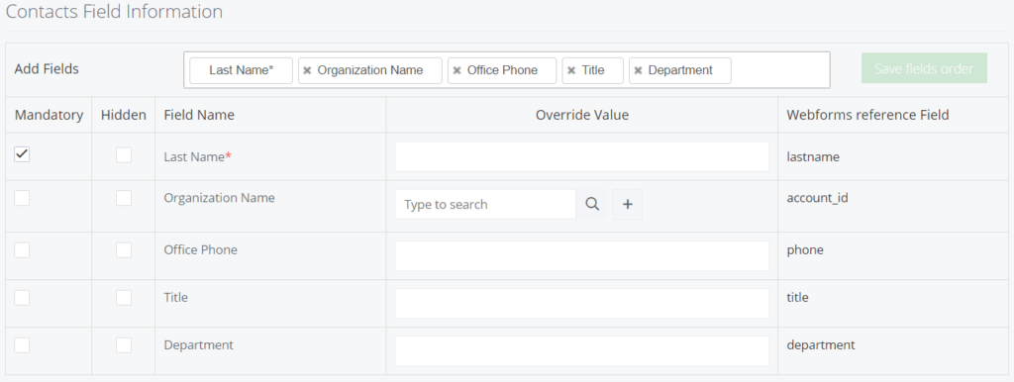Click the Contacts Field Information heading

[114, 12]
